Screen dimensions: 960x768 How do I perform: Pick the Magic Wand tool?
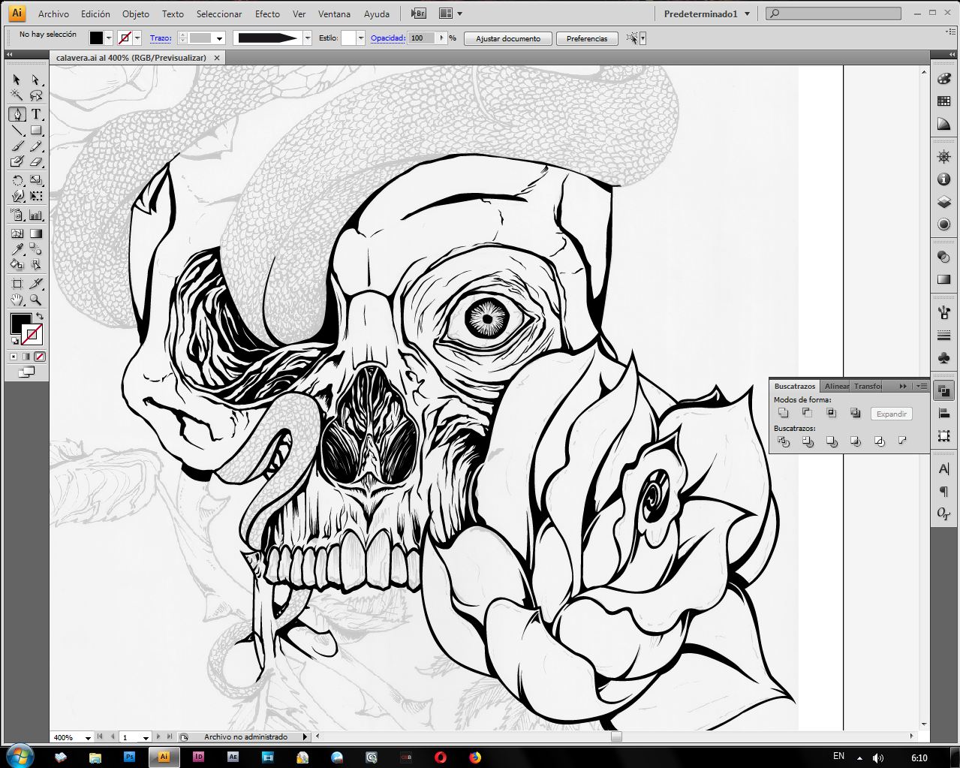[17, 96]
